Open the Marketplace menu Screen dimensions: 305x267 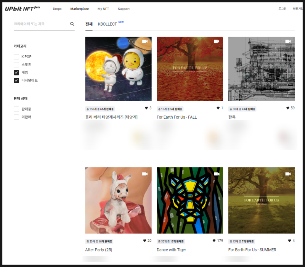click(80, 9)
